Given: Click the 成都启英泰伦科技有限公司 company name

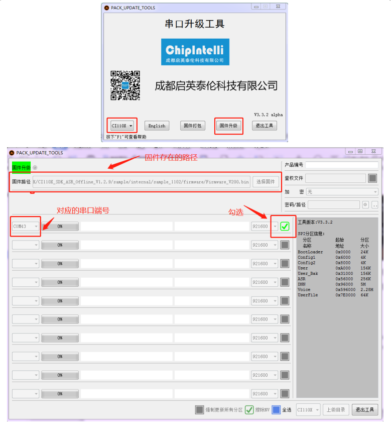Looking at the screenshot, I should [216, 85].
